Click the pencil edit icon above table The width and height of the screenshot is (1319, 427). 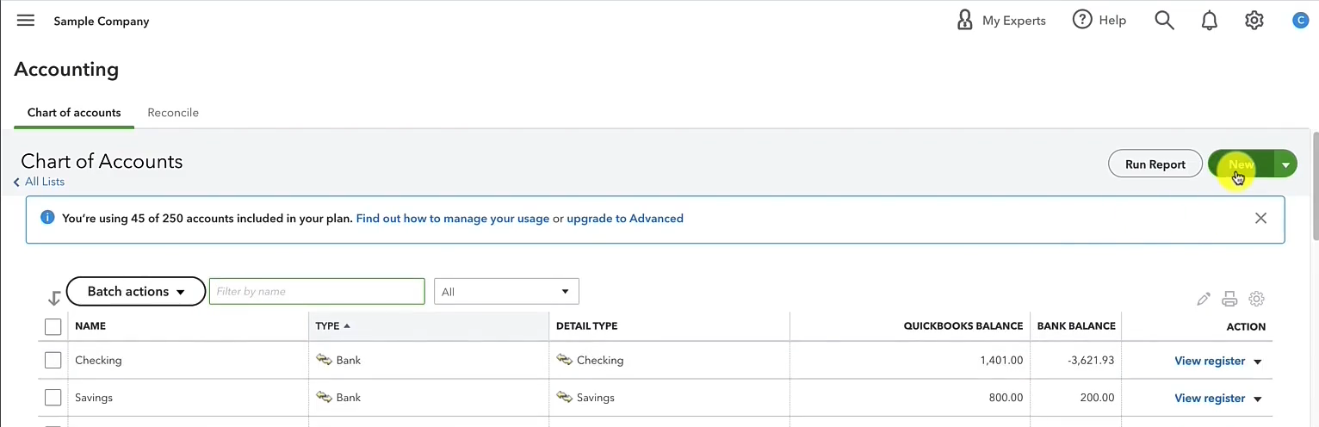[1204, 299]
